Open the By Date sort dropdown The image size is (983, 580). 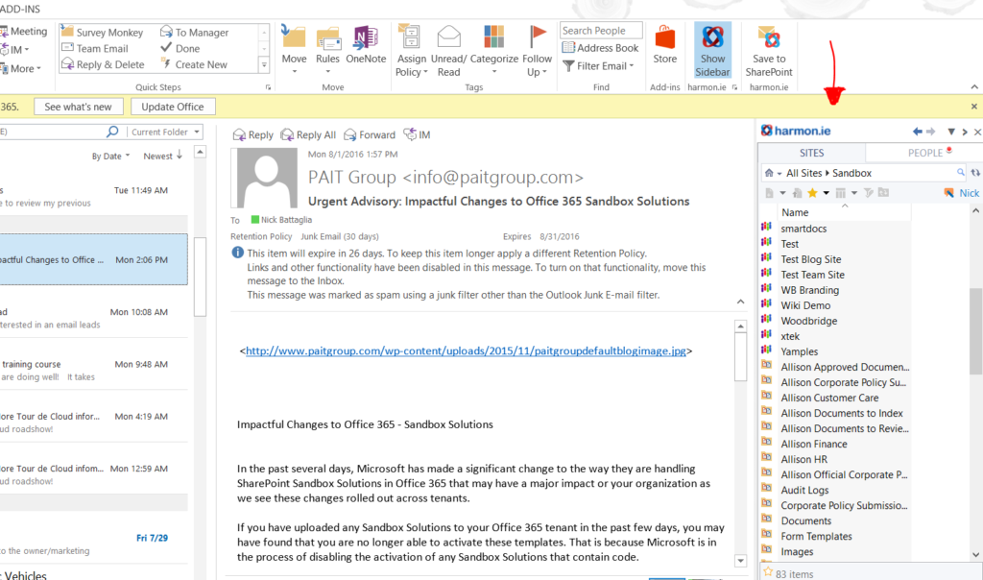click(110, 157)
